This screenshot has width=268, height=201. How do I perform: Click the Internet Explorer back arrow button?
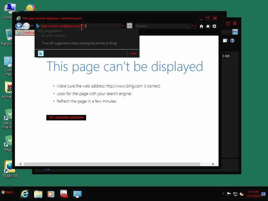[19, 26]
